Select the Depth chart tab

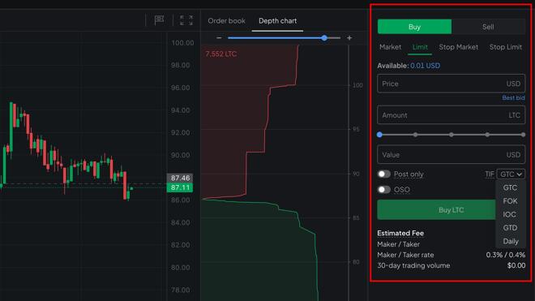[x=277, y=21]
